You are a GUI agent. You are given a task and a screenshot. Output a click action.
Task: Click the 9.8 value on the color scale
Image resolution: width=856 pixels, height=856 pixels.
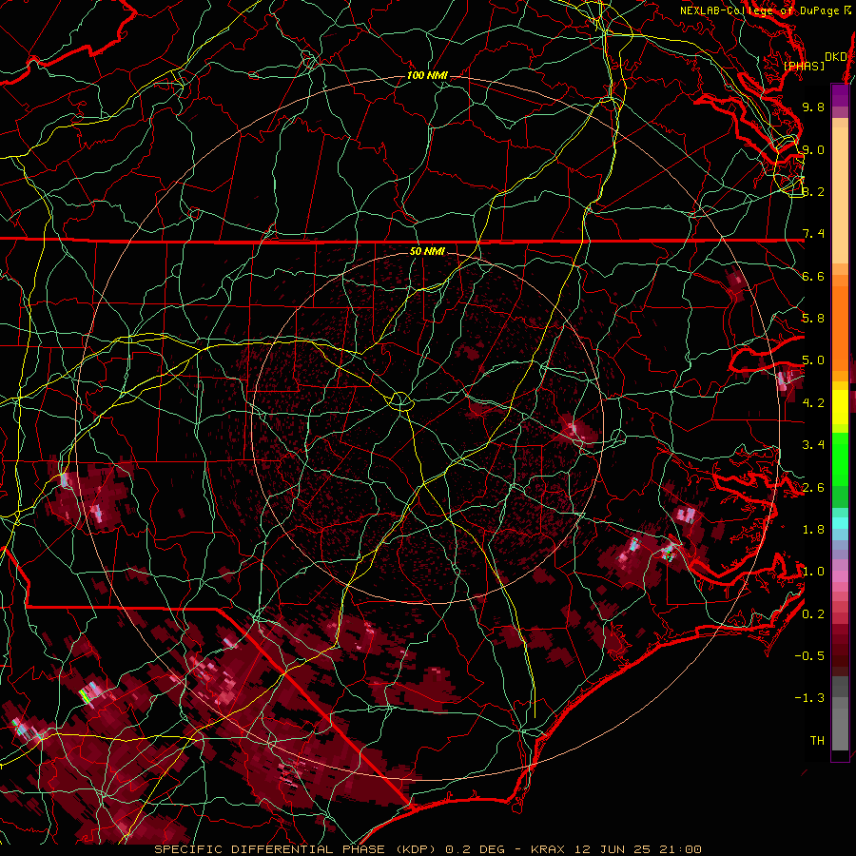[x=813, y=107]
